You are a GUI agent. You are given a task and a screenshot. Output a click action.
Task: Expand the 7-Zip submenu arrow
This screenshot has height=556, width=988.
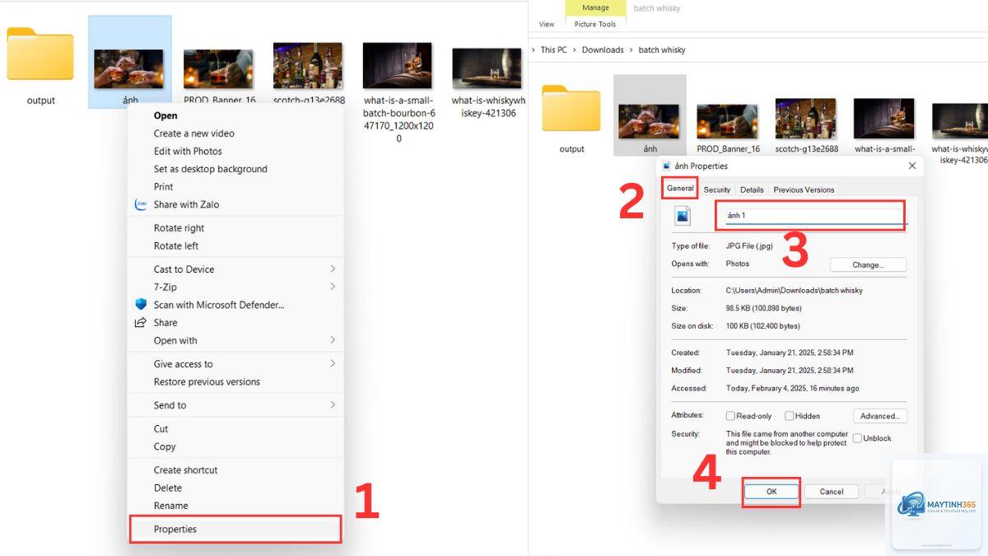point(333,287)
